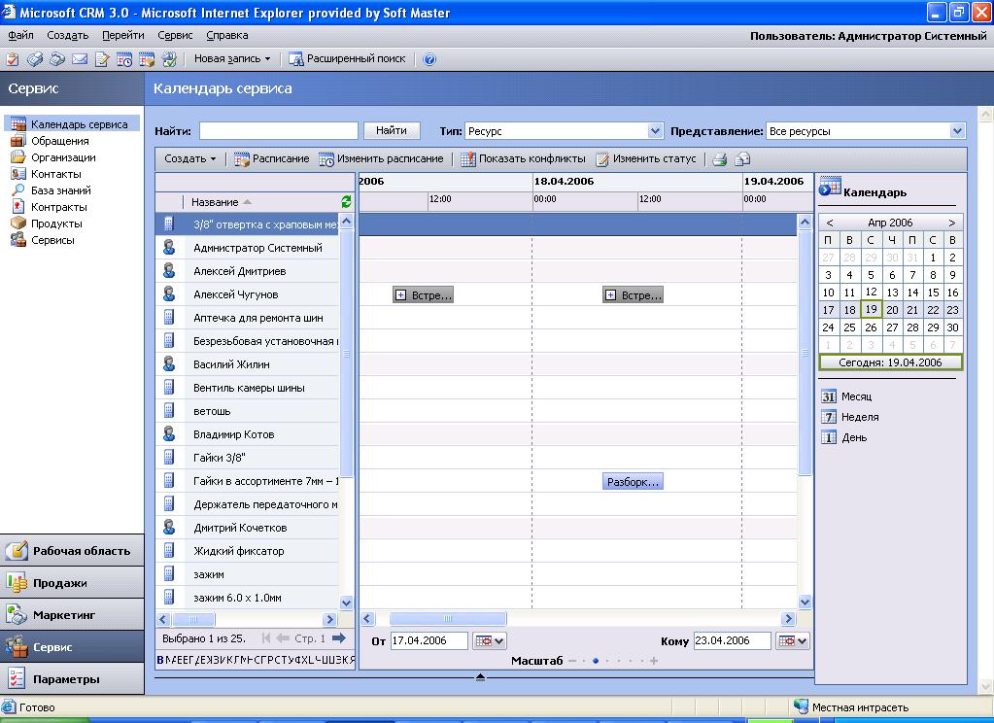Switch calendar to Месяц view

[846, 396]
